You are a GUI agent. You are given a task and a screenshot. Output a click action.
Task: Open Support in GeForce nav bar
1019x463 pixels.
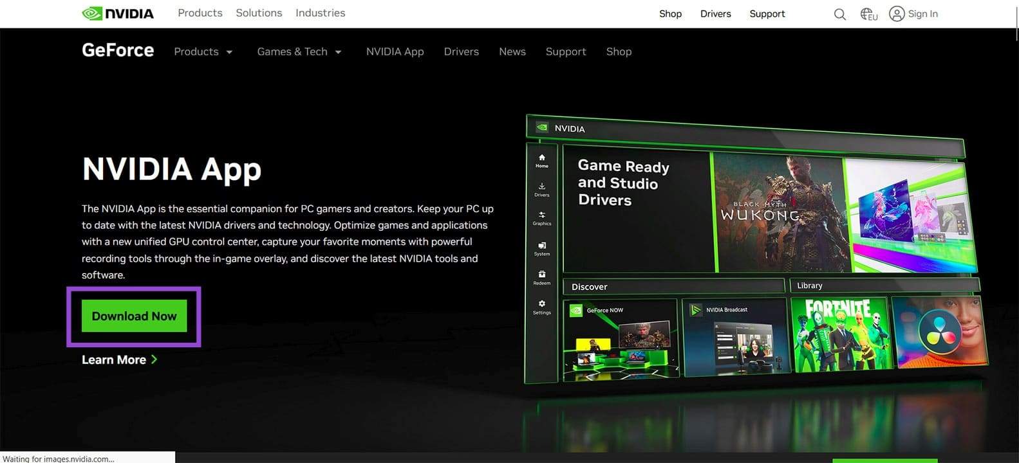[x=566, y=51]
